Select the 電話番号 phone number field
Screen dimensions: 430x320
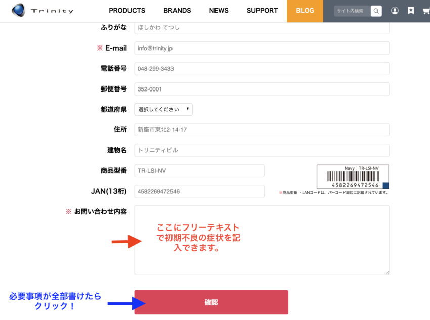(x=262, y=69)
